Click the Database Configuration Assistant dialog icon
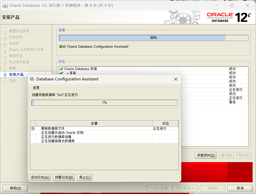 click(32, 79)
